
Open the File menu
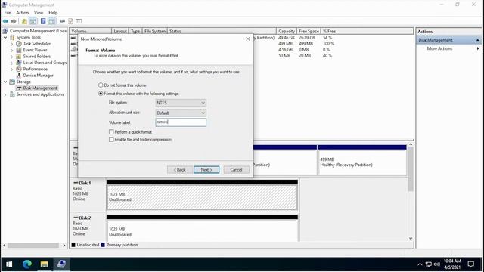pyautogui.click(x=8, y=13)
